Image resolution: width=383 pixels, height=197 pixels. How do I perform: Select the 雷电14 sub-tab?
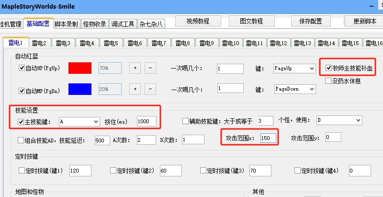[x=327, y=43]
